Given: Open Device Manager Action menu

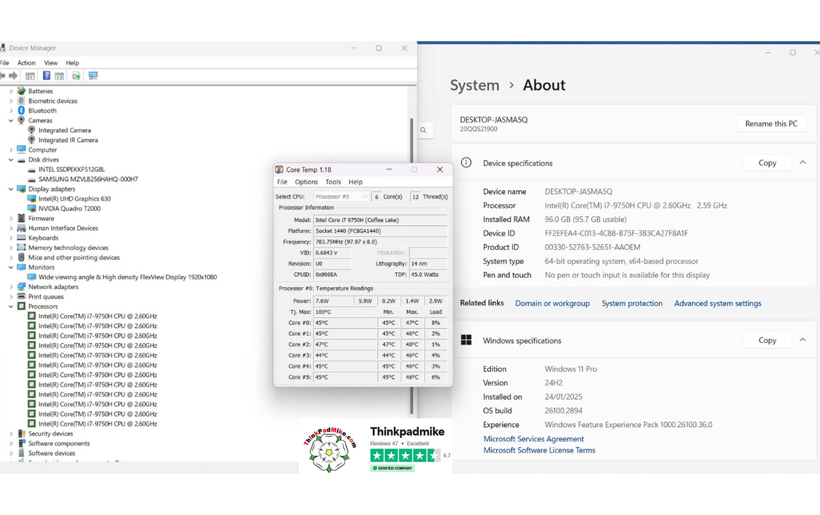Looking at the screenshot, I should pyautogui.click(x=26, y=63).
